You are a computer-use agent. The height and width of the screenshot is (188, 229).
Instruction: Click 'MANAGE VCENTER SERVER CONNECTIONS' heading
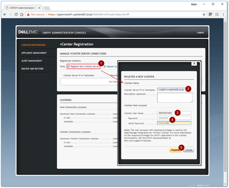point(83,54)
